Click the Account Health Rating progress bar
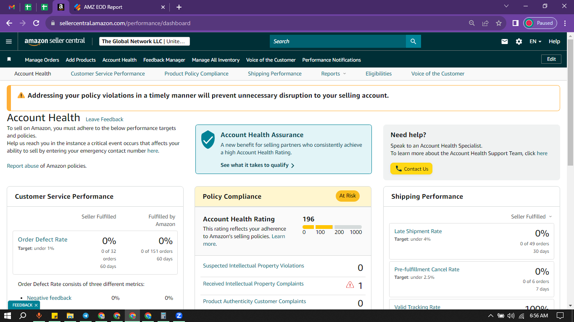Viewport: 574px width, 322px height. (x=332, y=227)
